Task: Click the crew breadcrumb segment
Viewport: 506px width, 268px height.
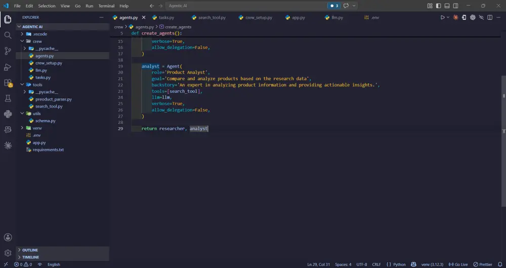Action: [118, 27]
